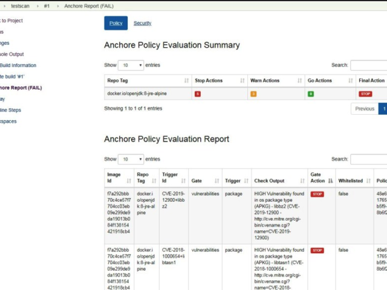Click false in the CVE-2019-12900 row
This screenshot has height=290, width=387.
coord(343,193)
